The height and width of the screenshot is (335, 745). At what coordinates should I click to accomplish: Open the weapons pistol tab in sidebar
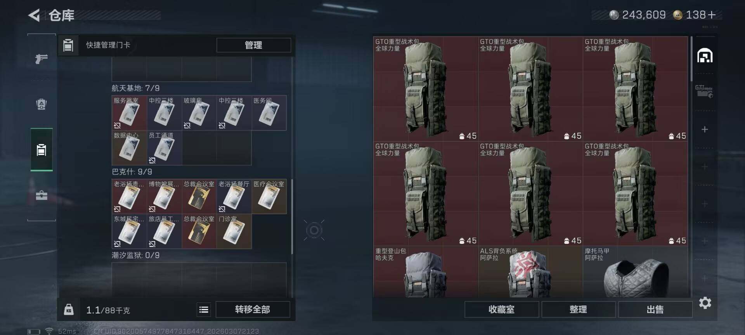pos(42,59)
